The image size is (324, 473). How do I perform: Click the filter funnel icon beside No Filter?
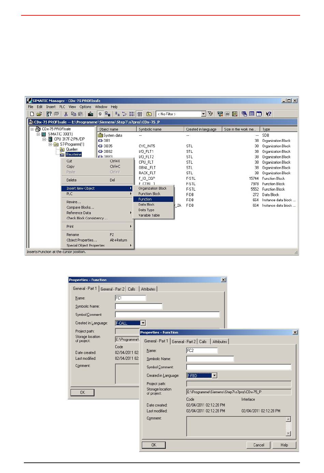[210, 114]
